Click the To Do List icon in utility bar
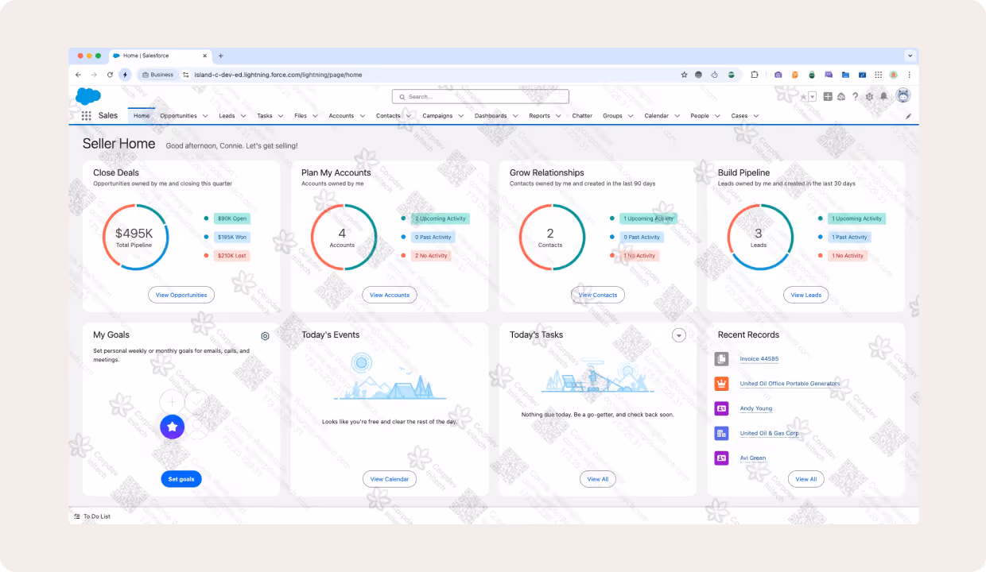986x572 pixels. click(x=76, y=516)
